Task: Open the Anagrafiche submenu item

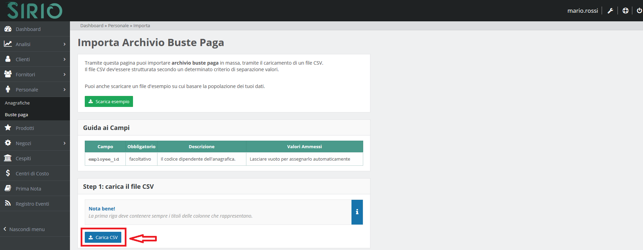Action: click(17, 103)
